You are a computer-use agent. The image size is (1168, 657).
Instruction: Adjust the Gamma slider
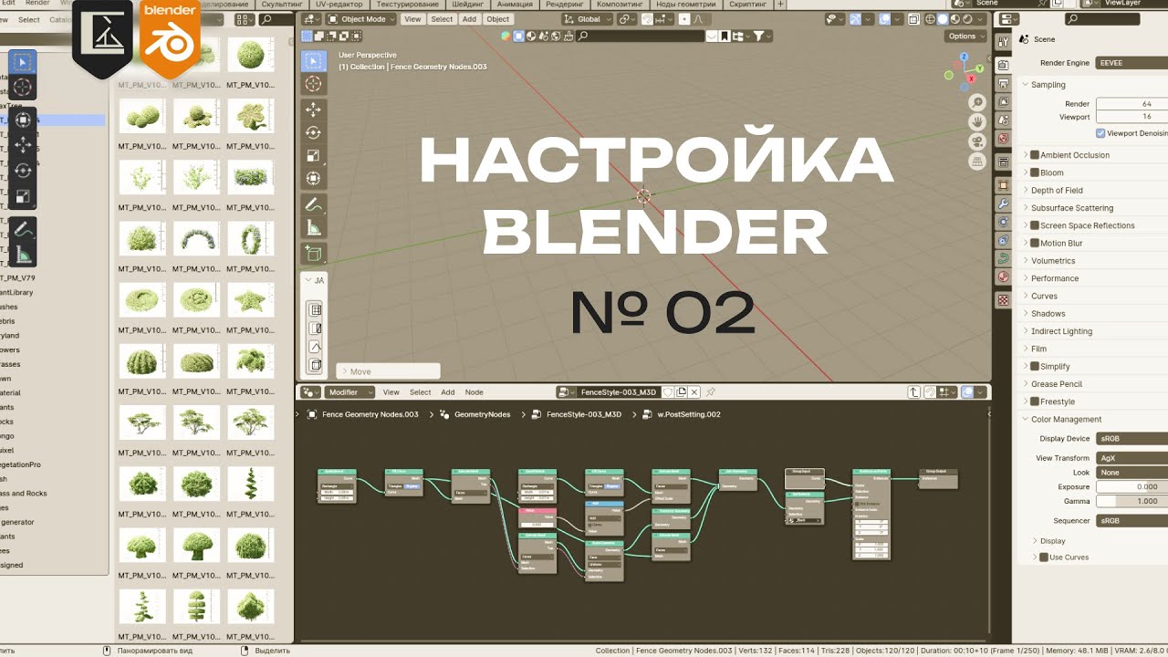(1131, 501)
